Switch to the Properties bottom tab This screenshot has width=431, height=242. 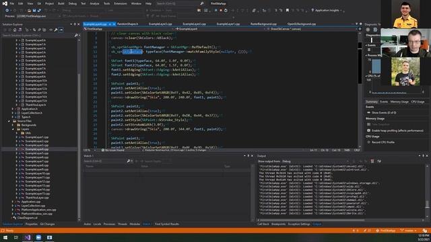(32, 224)
